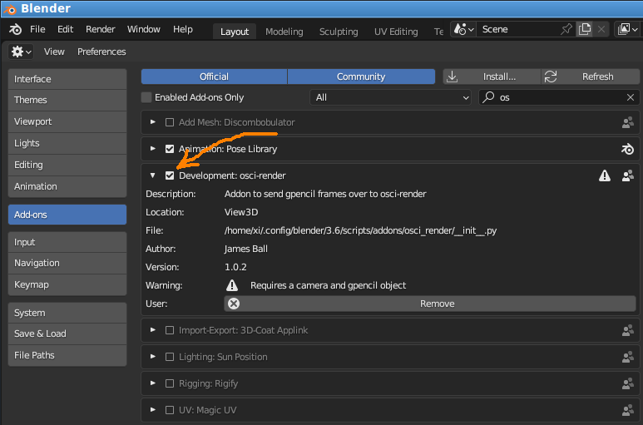This screenshot has height=425, width=643.
Task: Open the System preferences section
Action: (x=67, y=313)
